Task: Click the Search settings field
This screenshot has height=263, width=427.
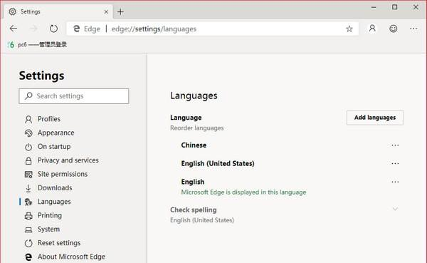Action: [x=74, y=96]
